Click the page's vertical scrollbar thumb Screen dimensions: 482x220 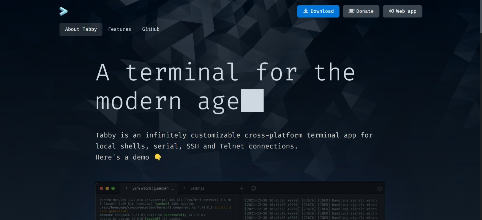[481, 17]
